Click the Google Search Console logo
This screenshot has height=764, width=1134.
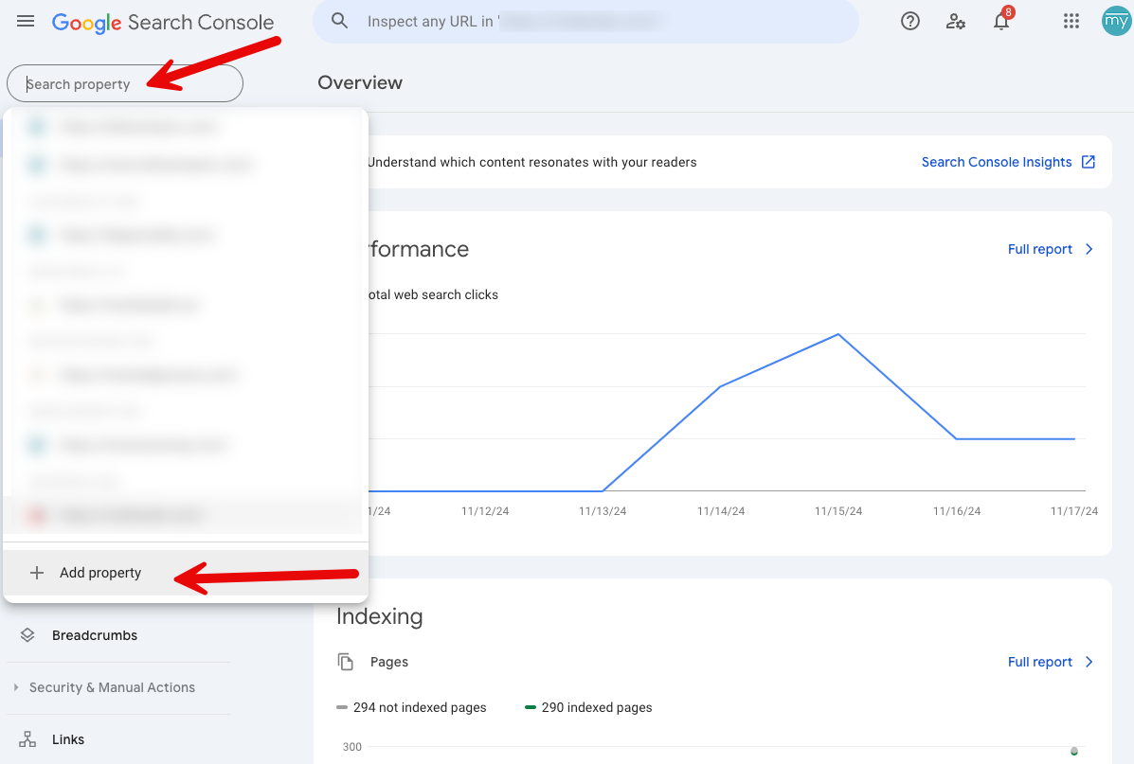pyautogui.click(x=163, y=23)
